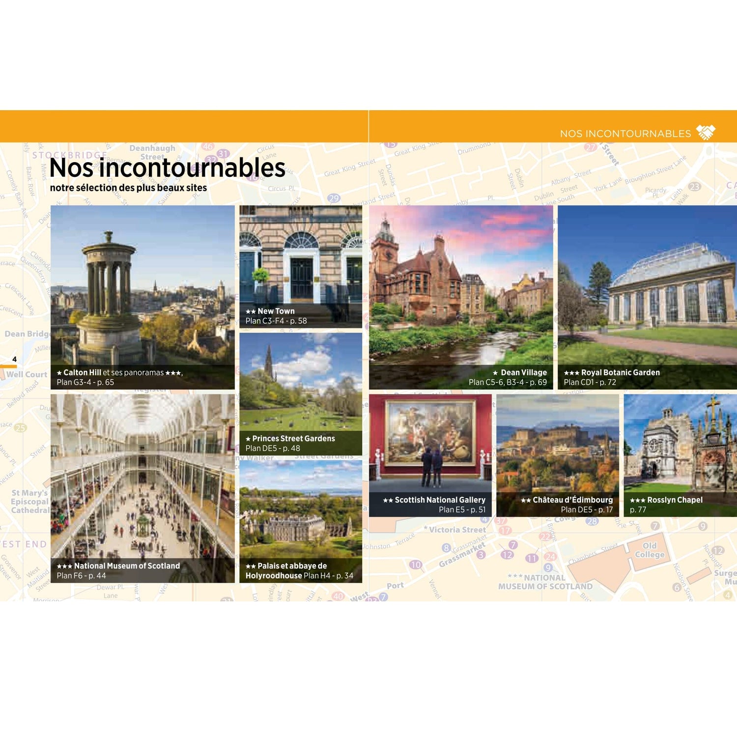Image resolution: width=737 pixels, height=737 pixels.
Task: Select map marker 46 near Deanhaugh Street
Action: click(207, 145)
